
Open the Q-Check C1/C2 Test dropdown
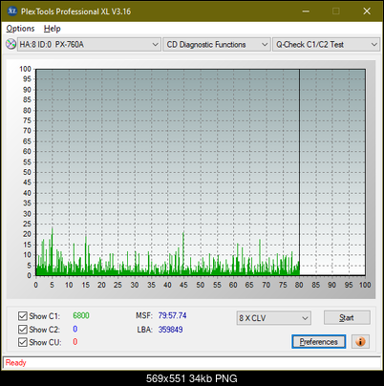click(x=326, y=44)
